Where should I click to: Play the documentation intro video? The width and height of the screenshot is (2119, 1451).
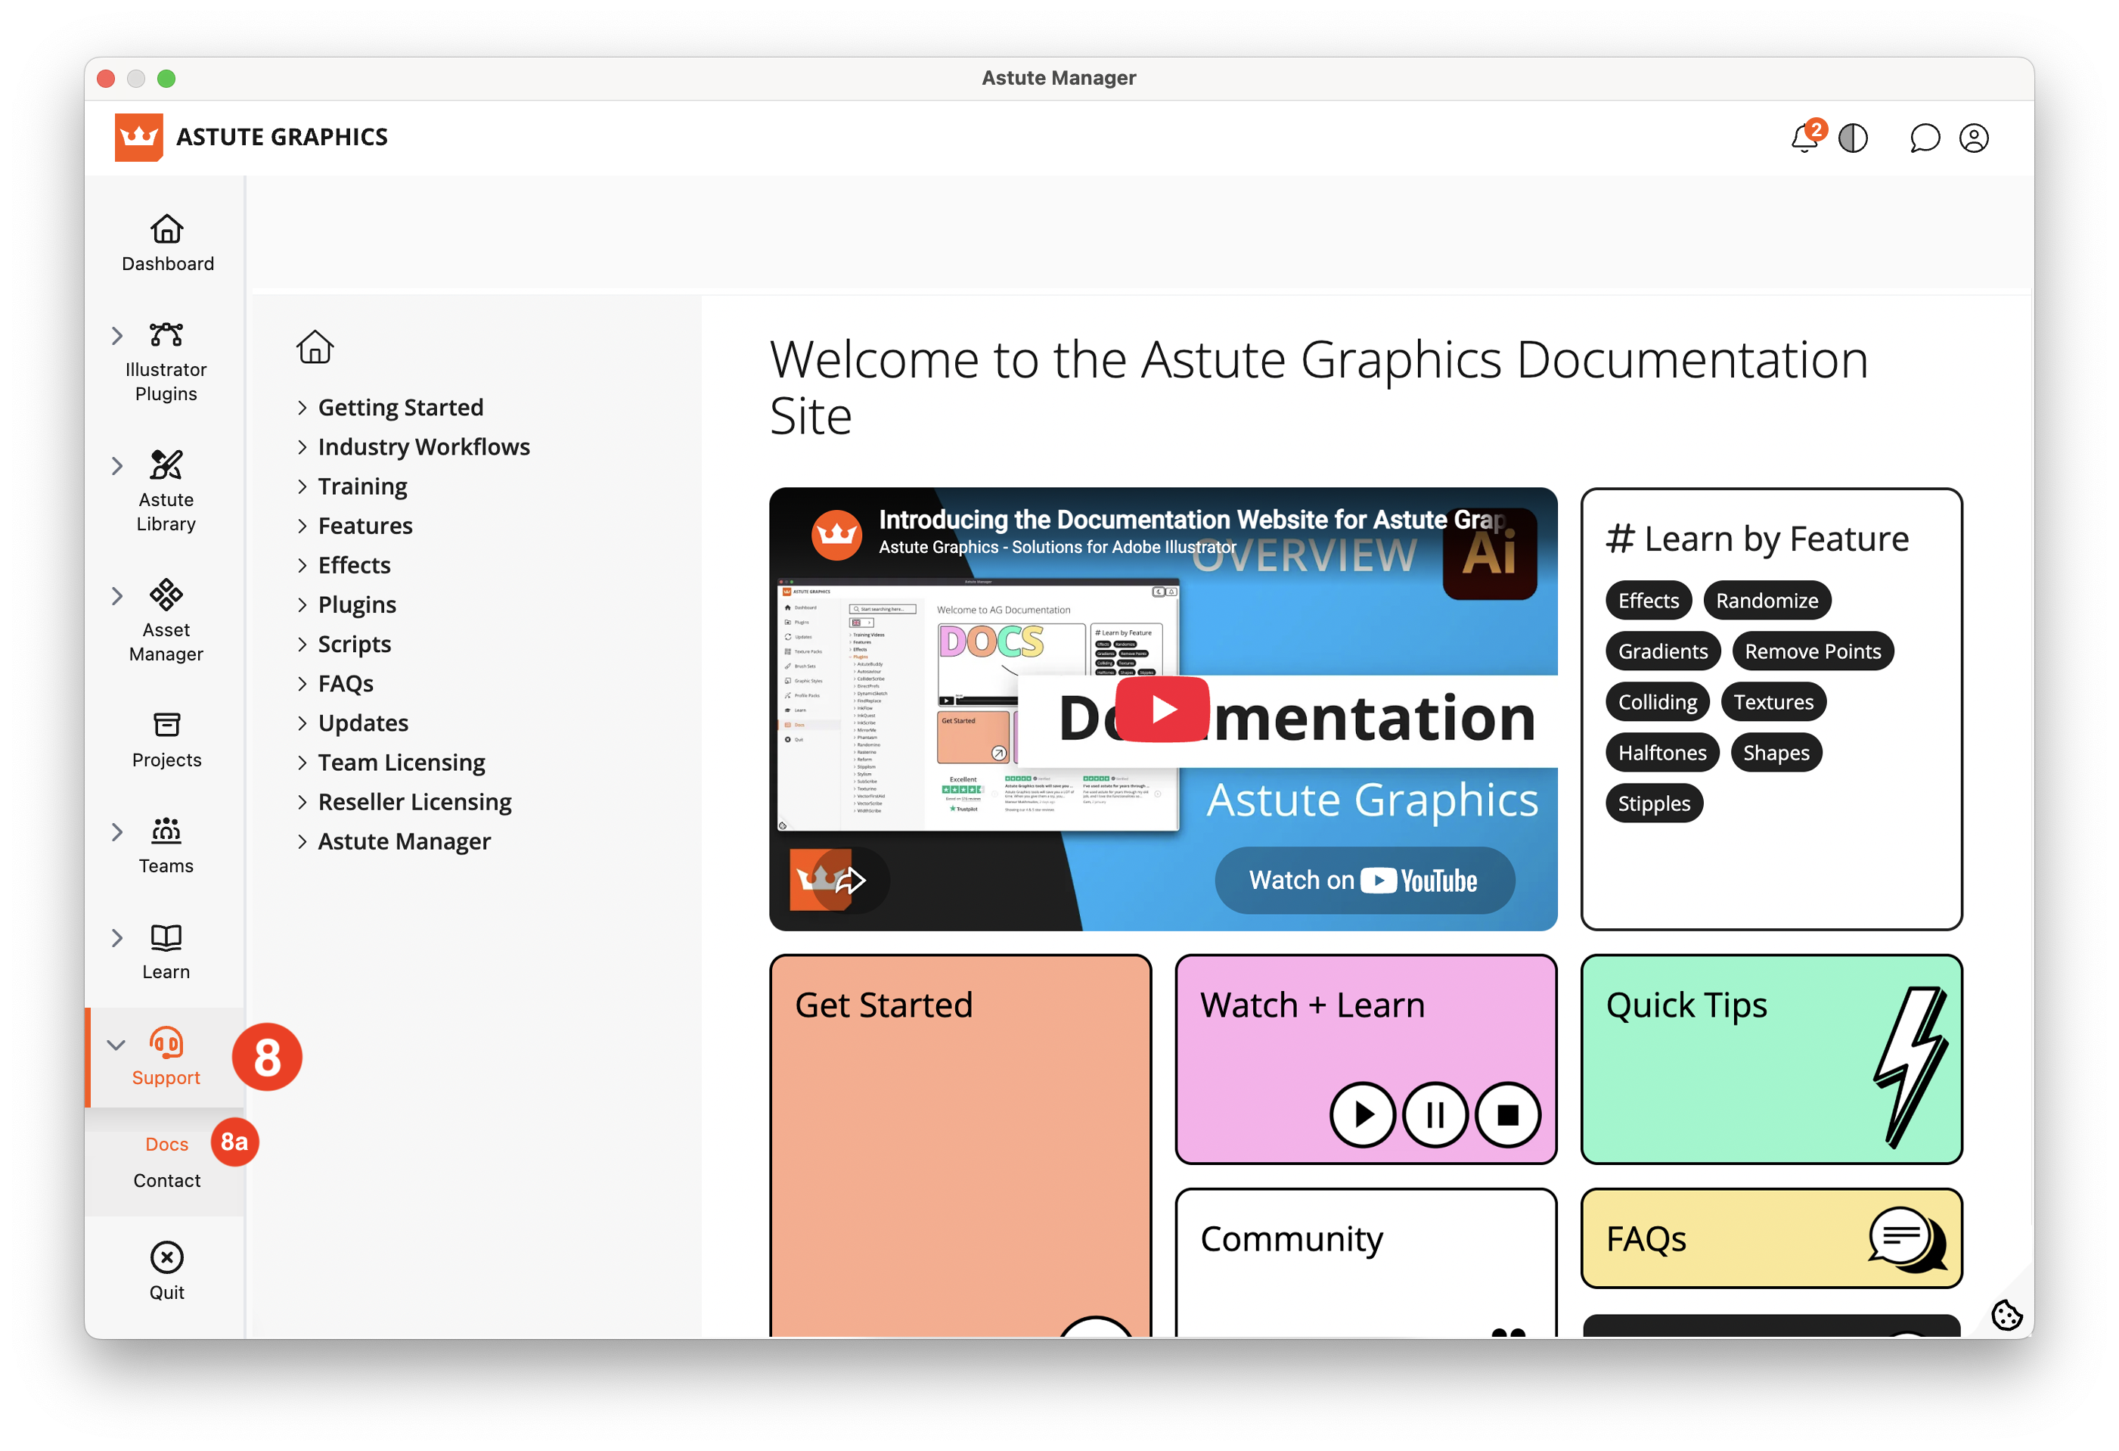tap(1162, 709)
